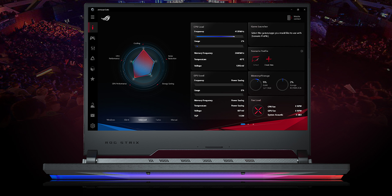Select the first active page indicator
392x196 pixels.
(243, 124)
